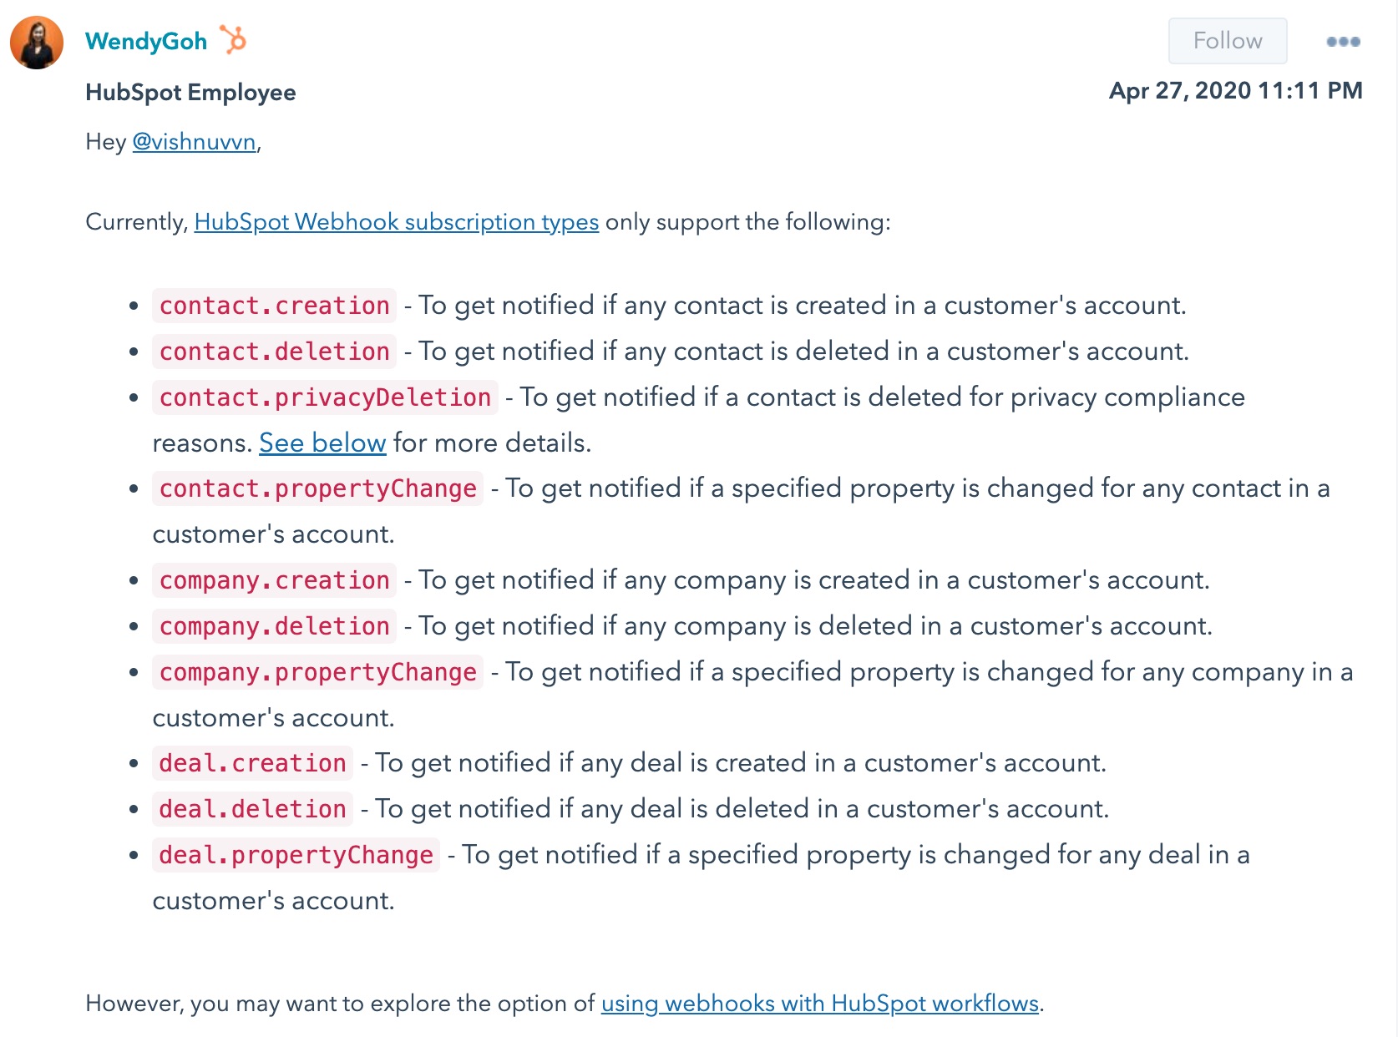Select the deal.deletion code snippet

point(251,809)
